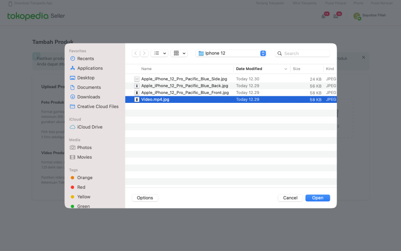Click the Recents clock icon
The height and width of the screenshot is (251, 401).
[x=73, y=59]
